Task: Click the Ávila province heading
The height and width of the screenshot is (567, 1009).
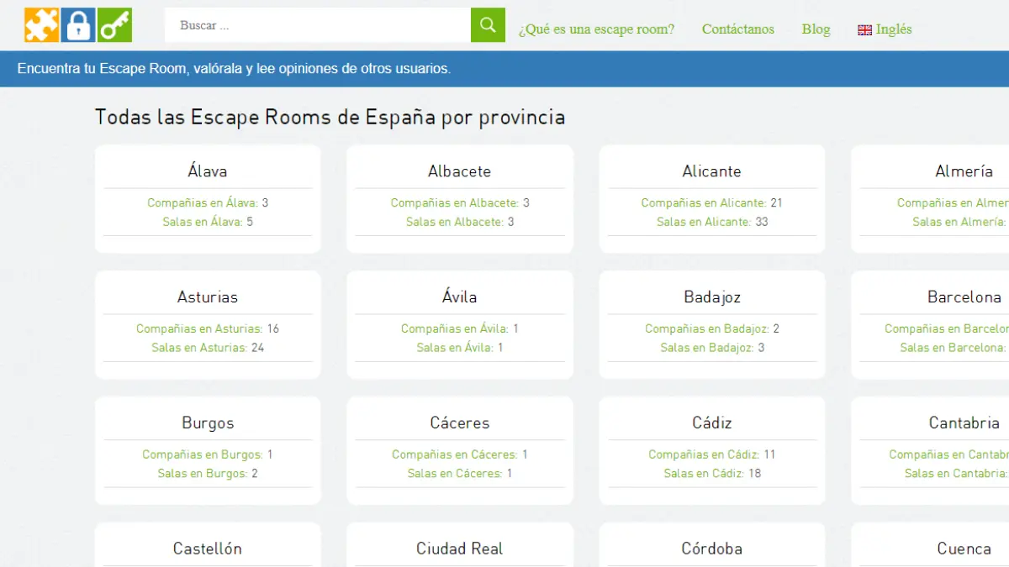Action: click(459, 297)
